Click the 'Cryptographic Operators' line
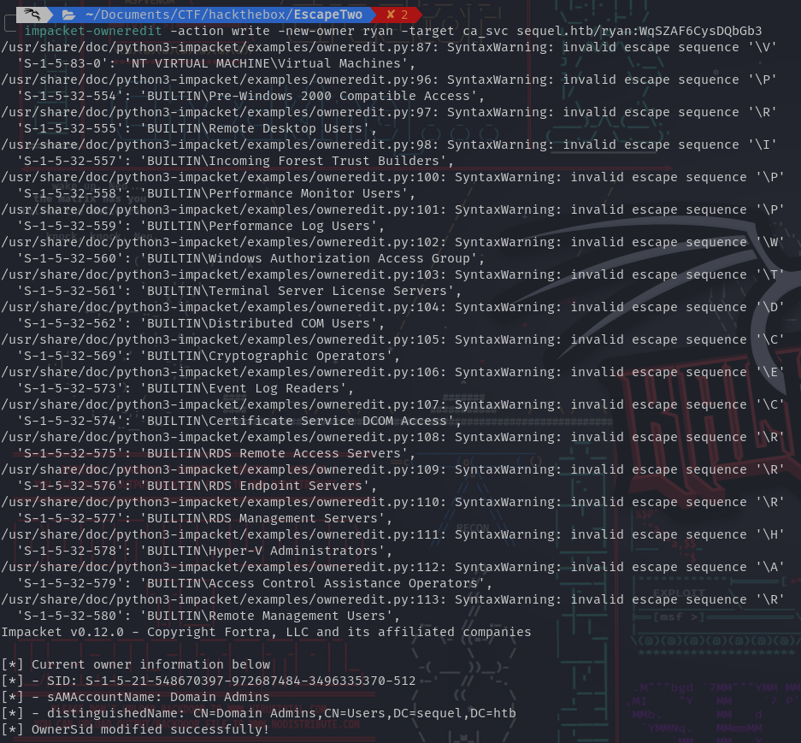801x743 pixels. 209,356
